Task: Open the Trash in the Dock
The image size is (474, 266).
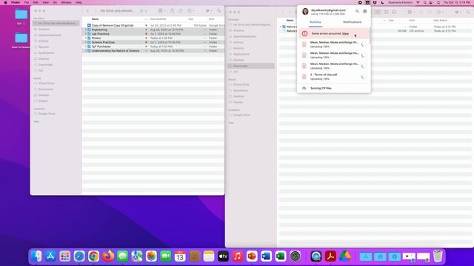Action: [438, 256]
